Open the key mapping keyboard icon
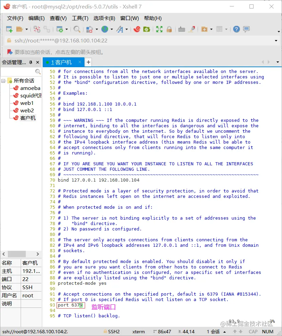Image resolution: width=282 pixels, height=336 pixels. 182,29
